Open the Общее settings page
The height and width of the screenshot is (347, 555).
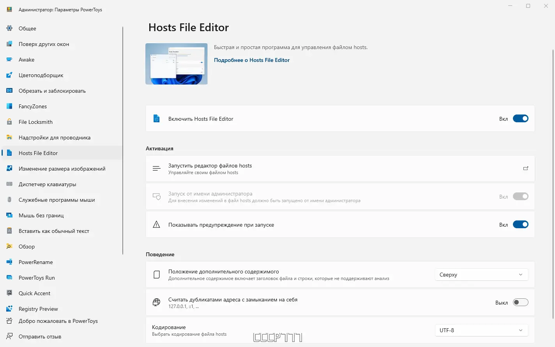(62, 28)
